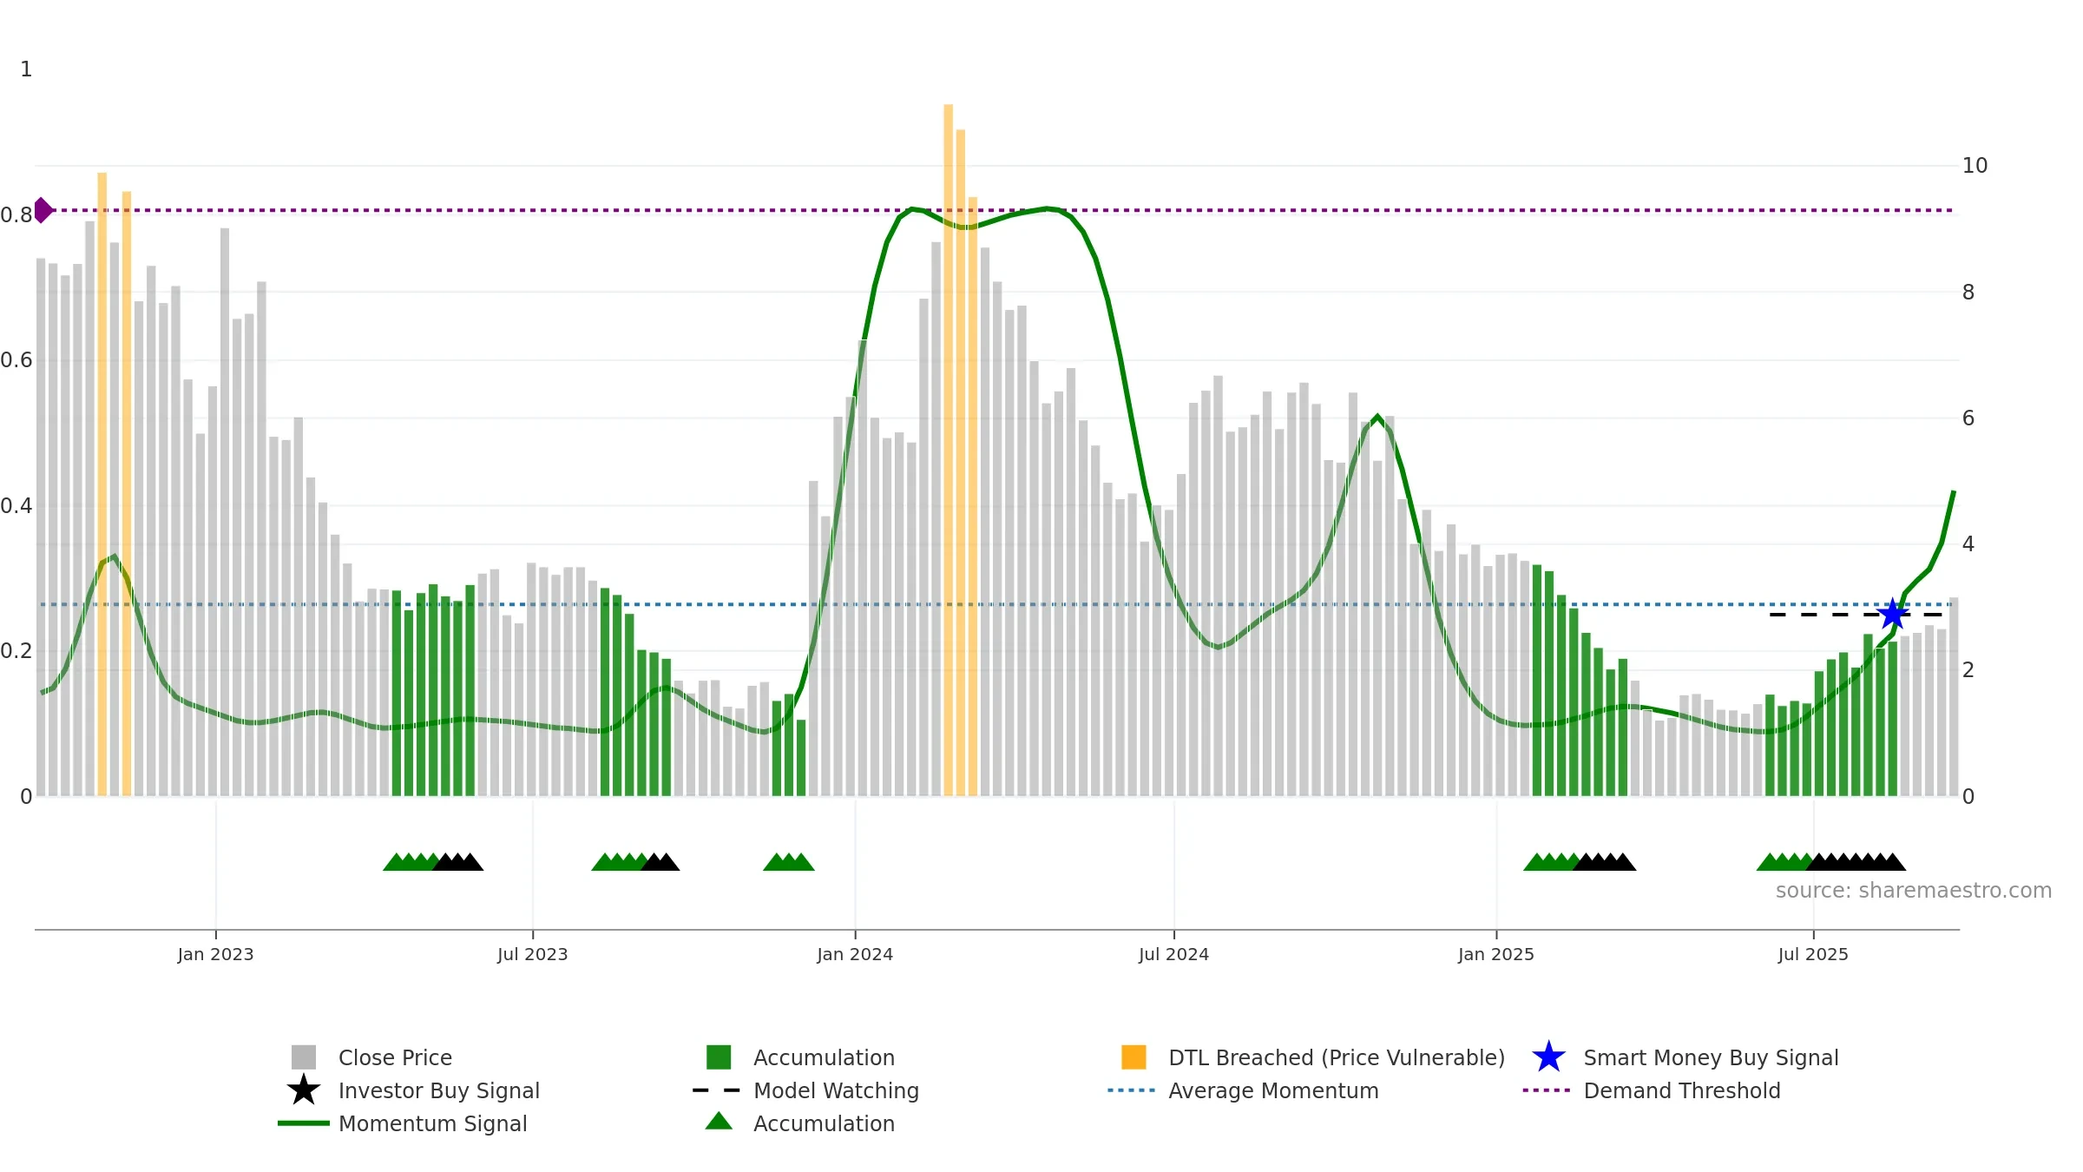This screenshot has width=2083, height=1172.
Task: Click the orange DTL Breached legend swatch
Action: (x=1133, y=1057)
